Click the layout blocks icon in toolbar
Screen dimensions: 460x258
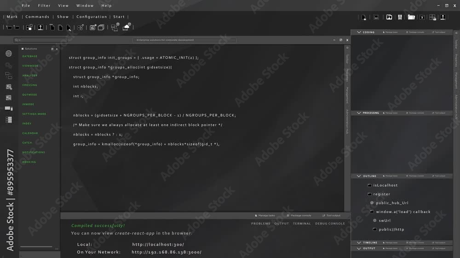[29, 28]
